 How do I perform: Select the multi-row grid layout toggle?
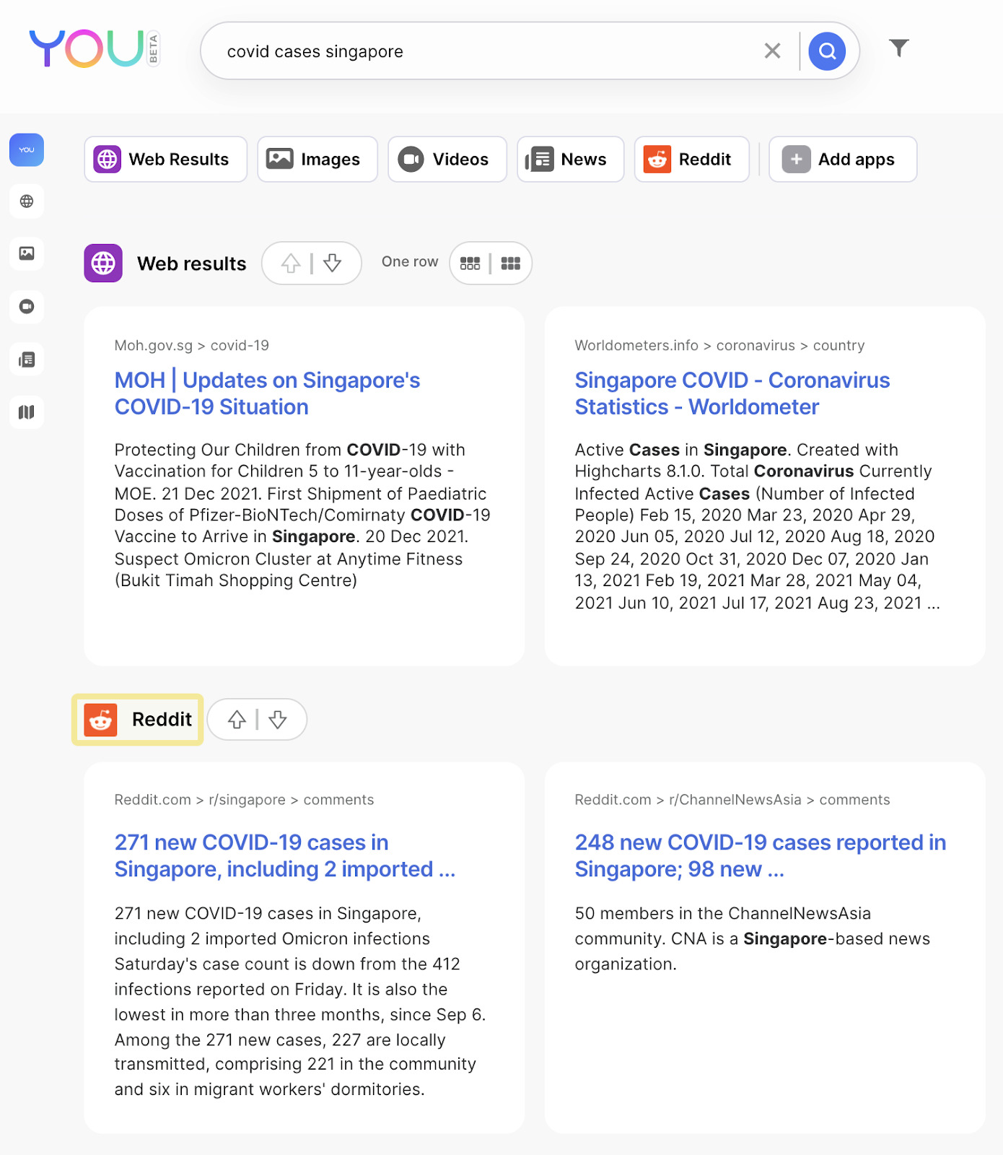pyautogui.click(x=511, y=263)
